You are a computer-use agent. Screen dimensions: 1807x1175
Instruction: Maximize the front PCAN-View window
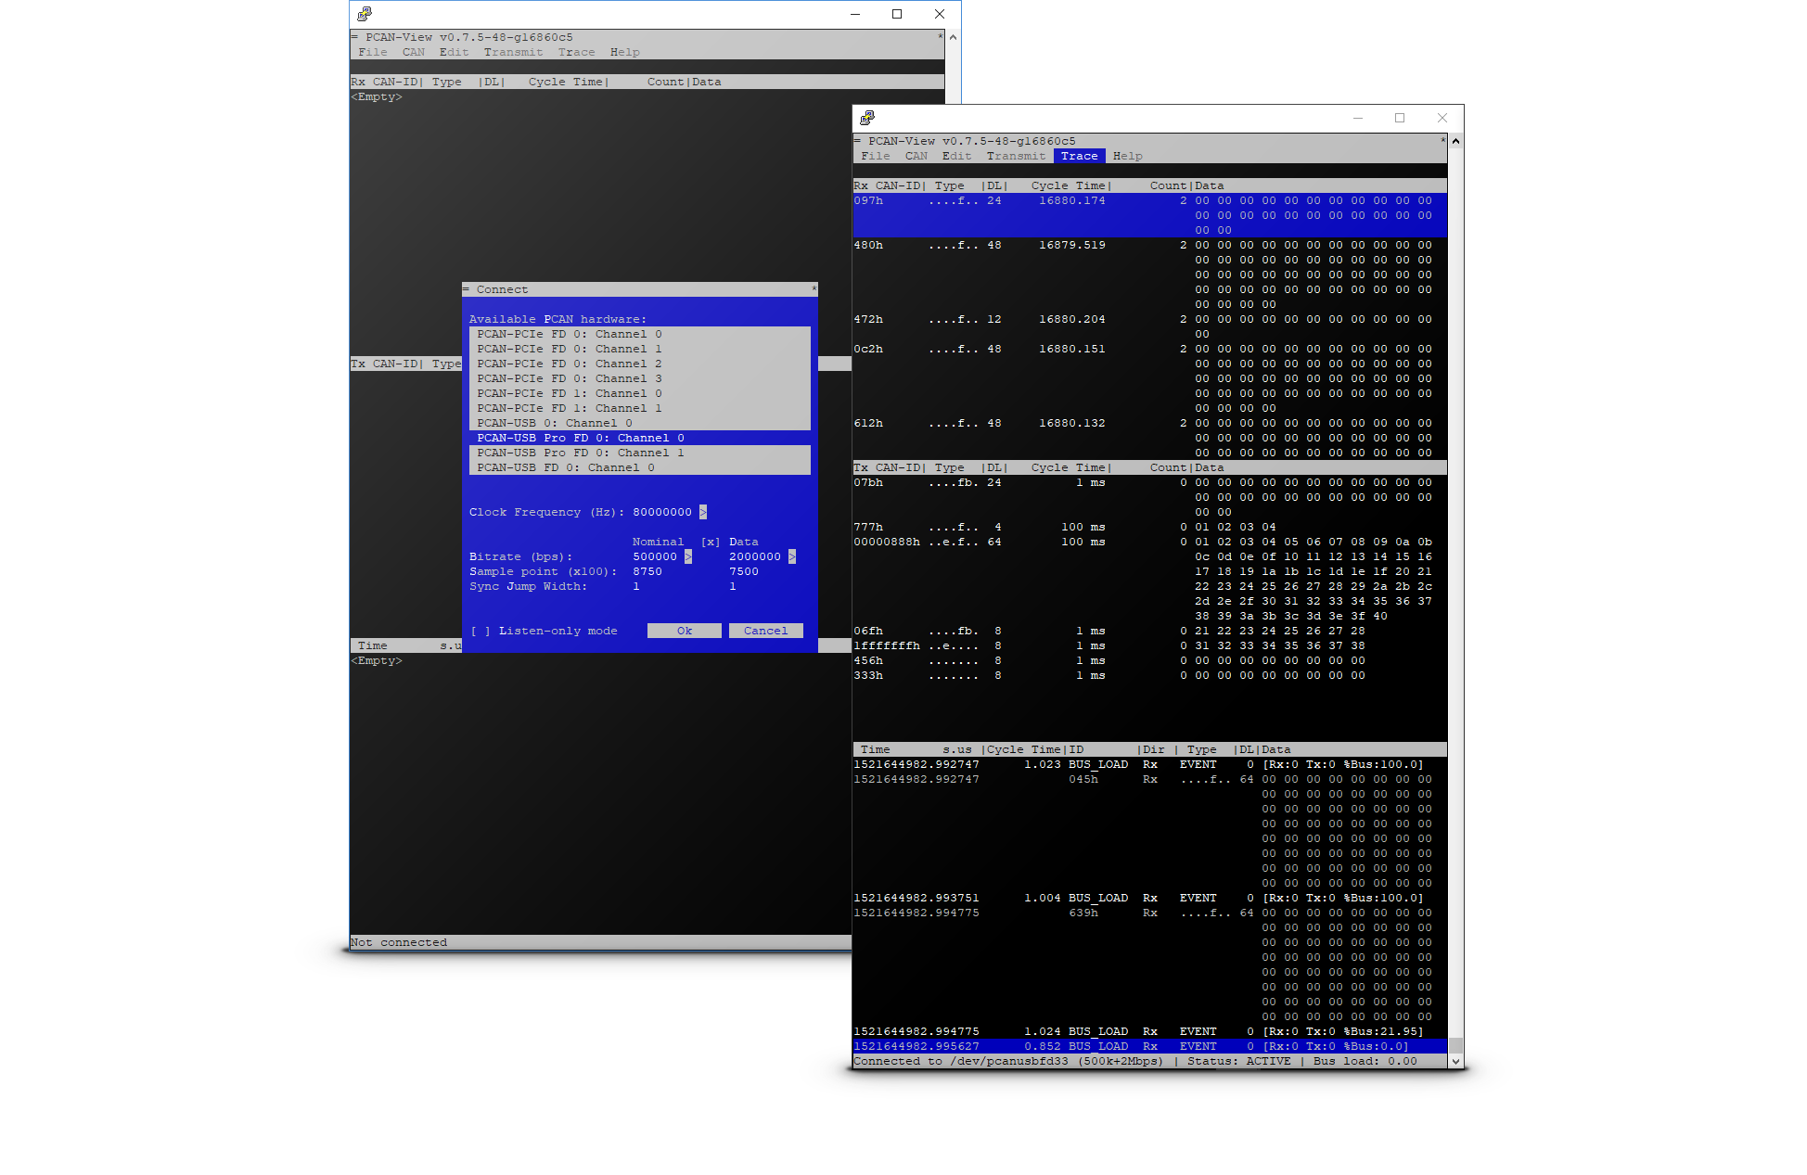click(1400, 118)
